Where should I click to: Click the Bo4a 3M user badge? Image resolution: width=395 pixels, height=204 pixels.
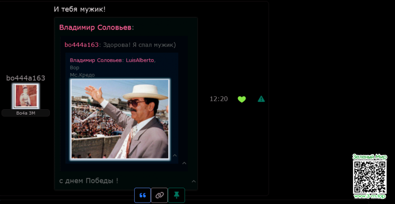pos(26,113)
